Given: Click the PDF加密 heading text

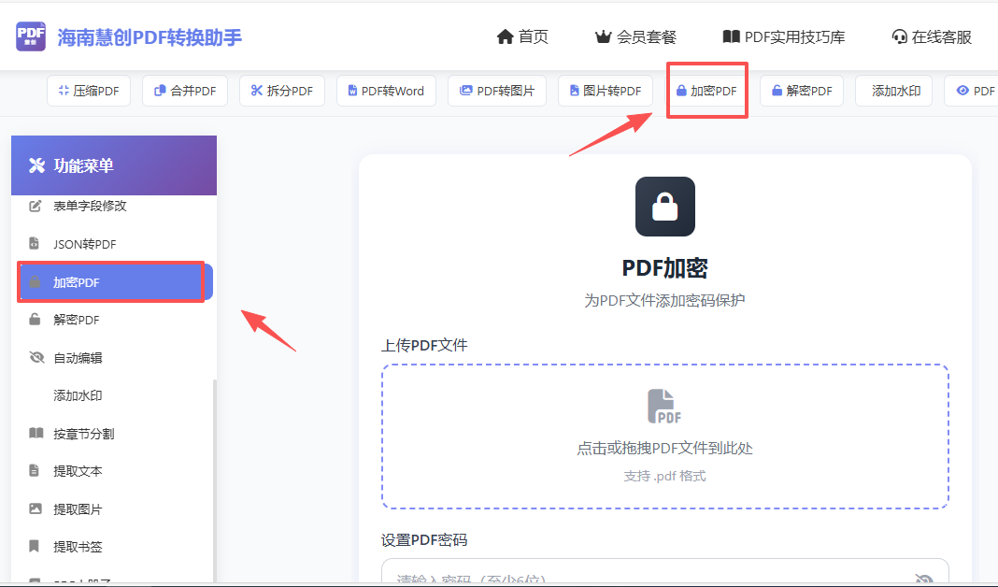Looking at the screenshot, I should [665, 268].
